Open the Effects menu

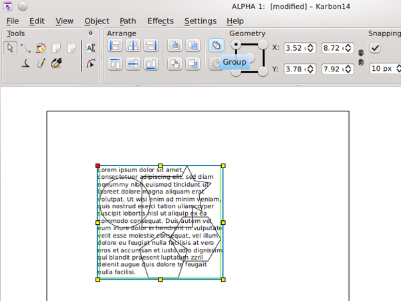pos(160,21)
